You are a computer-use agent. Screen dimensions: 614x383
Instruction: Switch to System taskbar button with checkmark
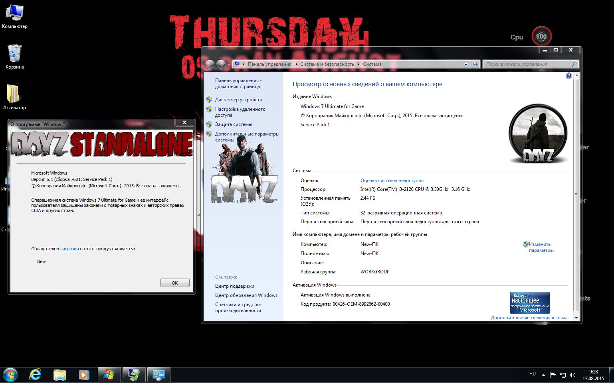pos(134,375)
